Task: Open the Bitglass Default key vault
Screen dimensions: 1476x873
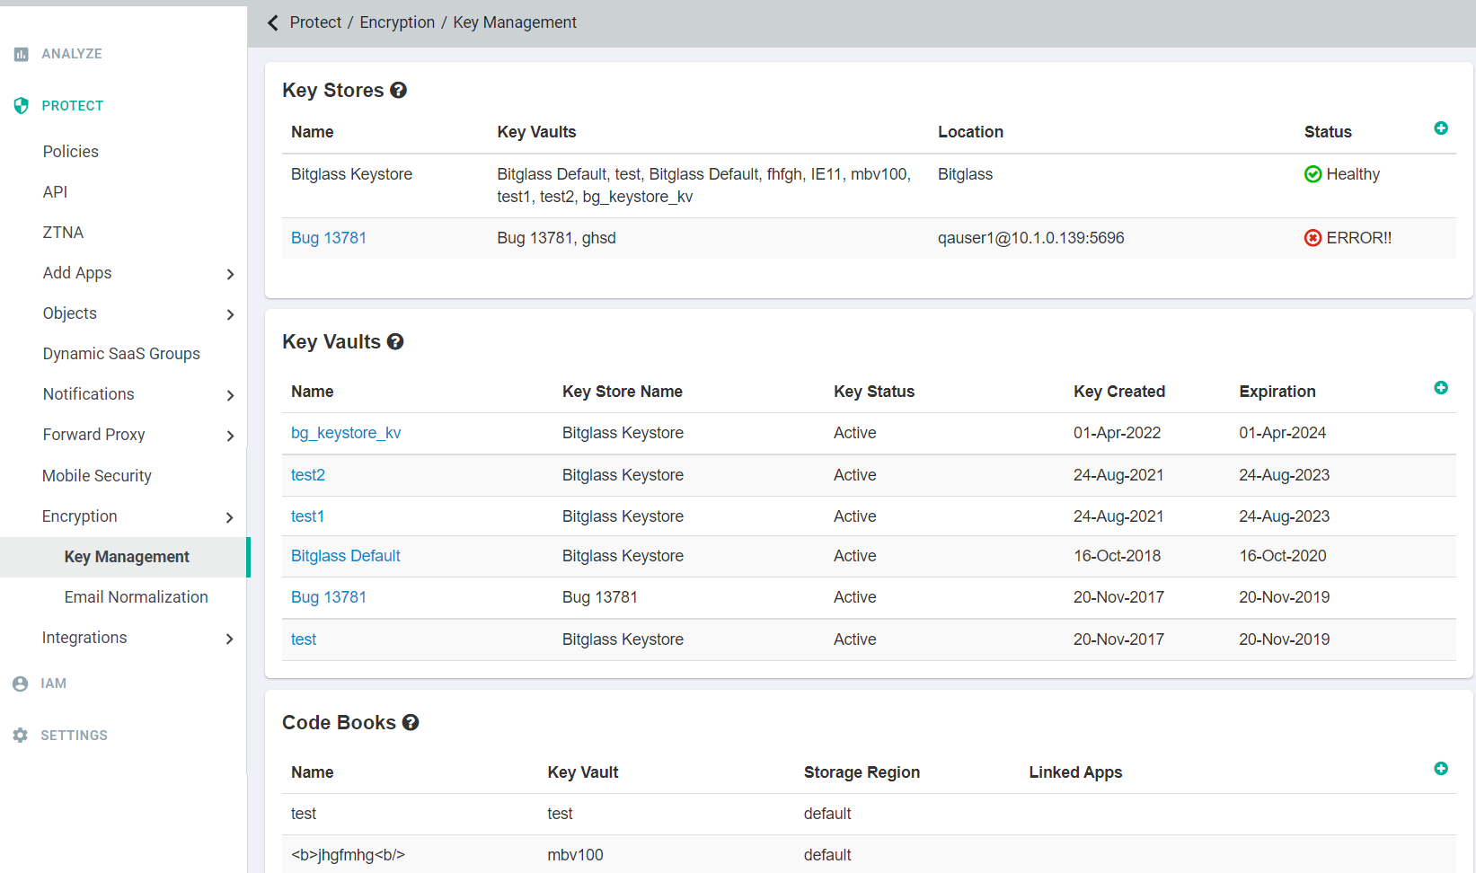Action: click(x=346, y=556)
